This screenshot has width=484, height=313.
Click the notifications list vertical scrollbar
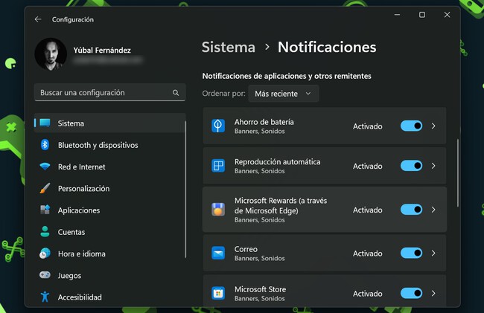coord(458,172)
